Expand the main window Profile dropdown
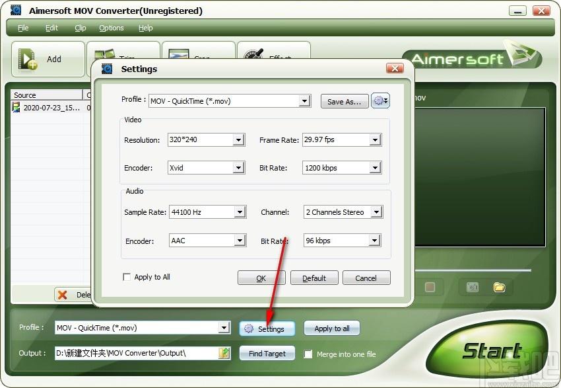The width and height of the screenshot is (561, 388). point(224,328)
